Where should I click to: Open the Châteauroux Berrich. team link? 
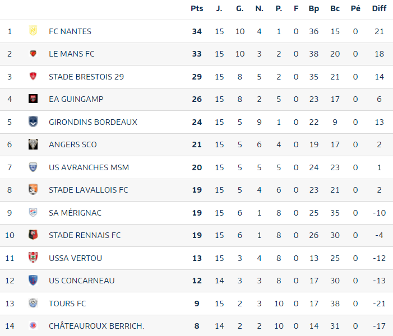[x=96, y=326]
